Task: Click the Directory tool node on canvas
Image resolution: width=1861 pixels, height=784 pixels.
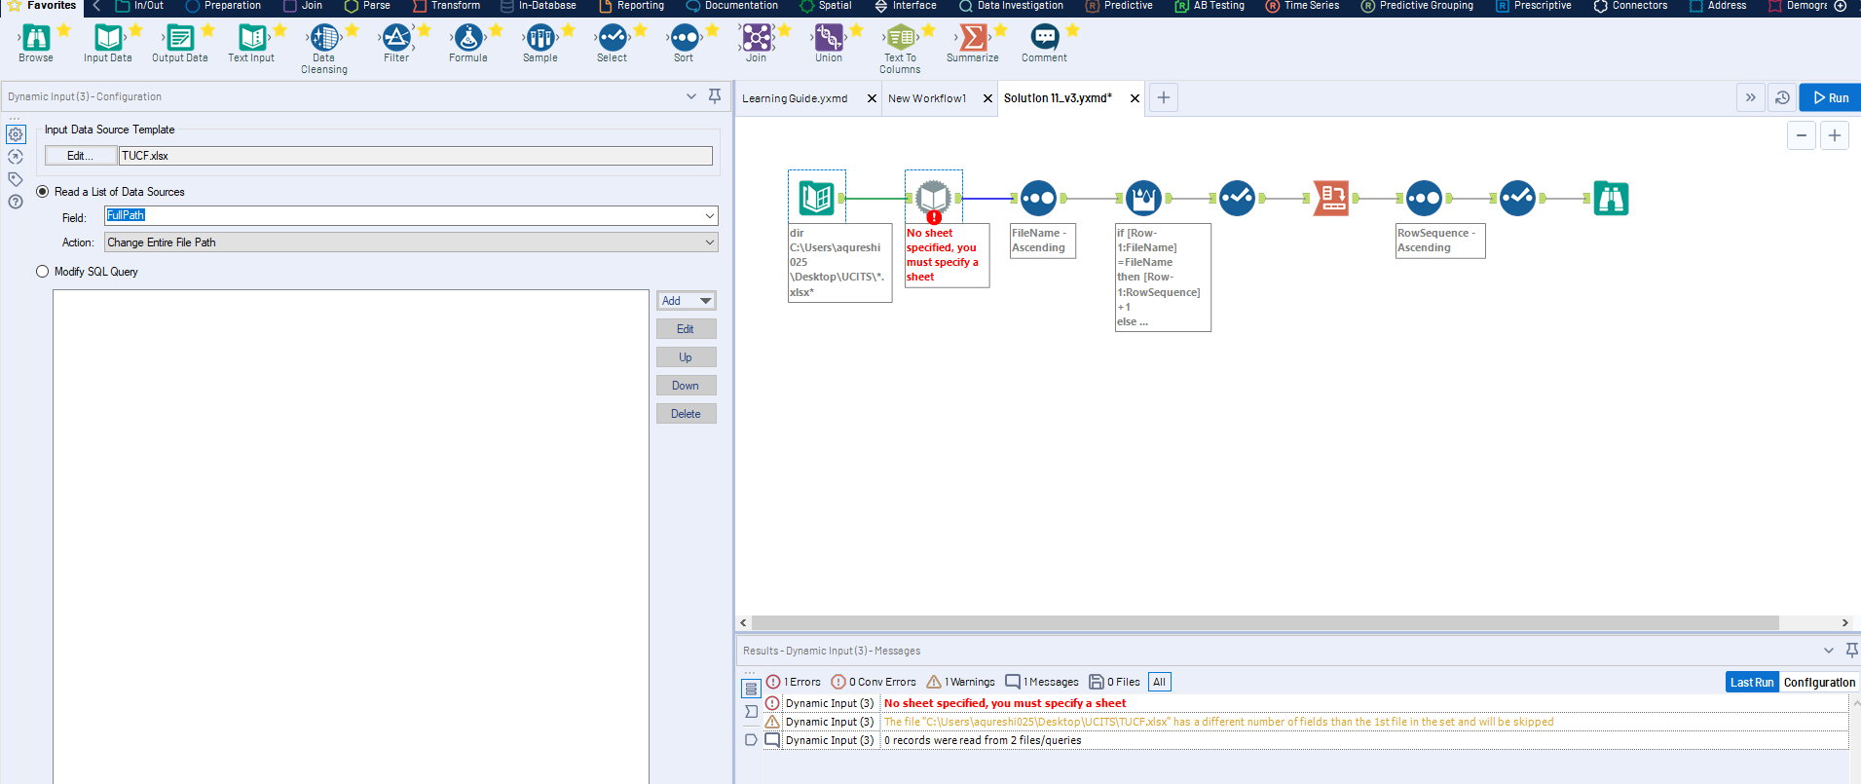Action: click(x=816, y=198)
